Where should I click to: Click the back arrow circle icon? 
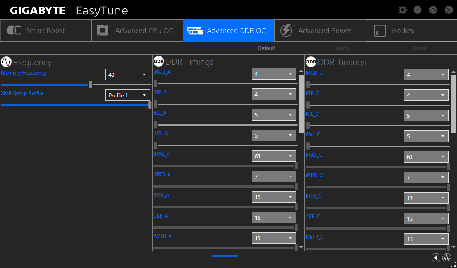(x=436, y=258)
